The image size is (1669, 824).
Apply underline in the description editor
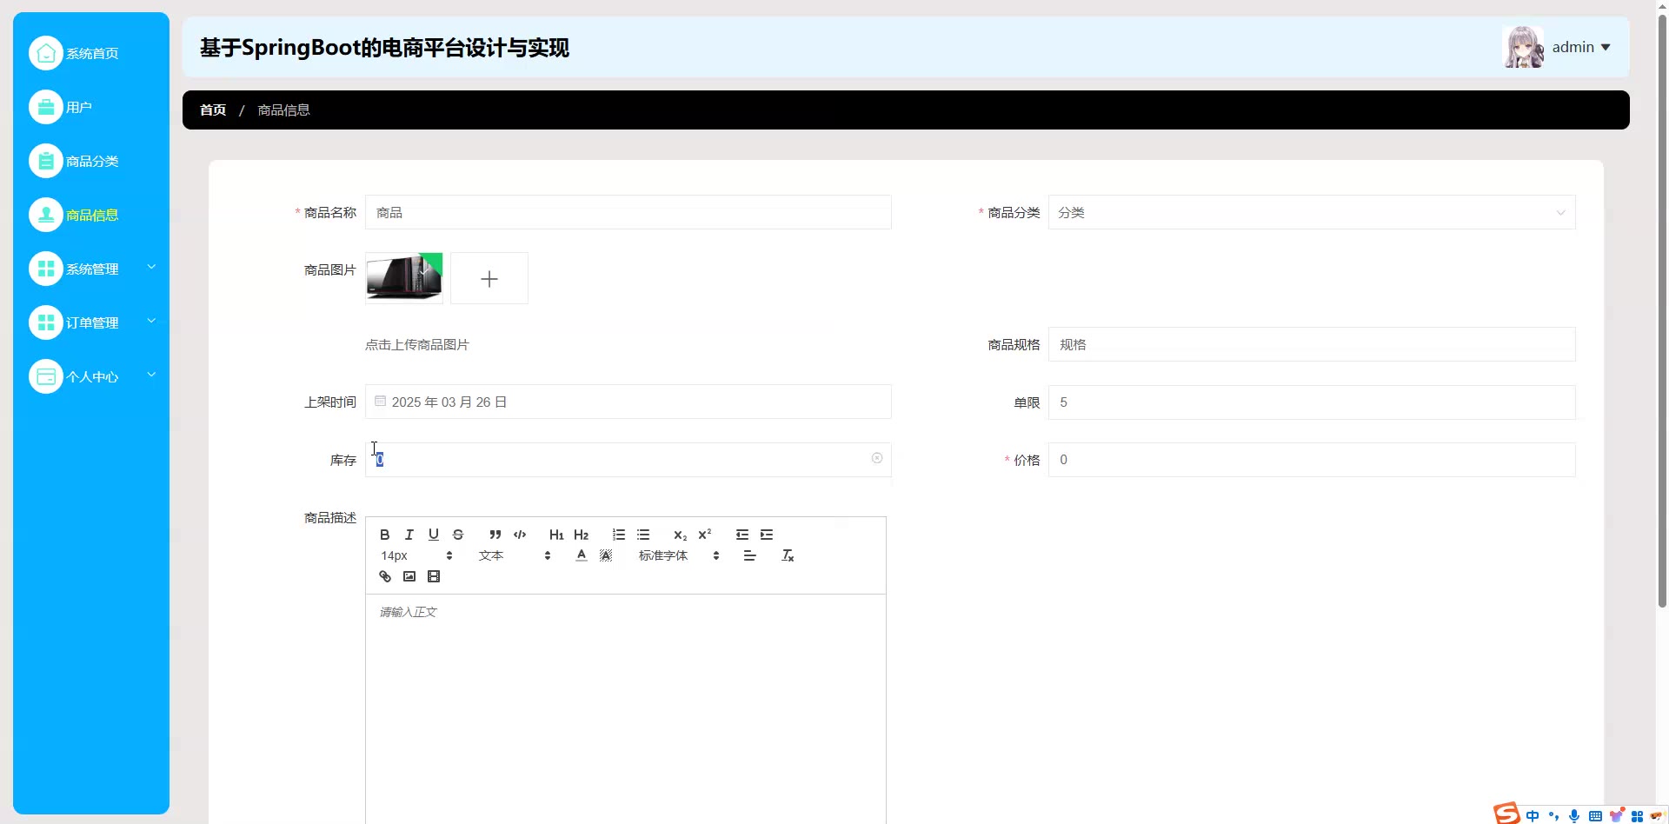pos(433,535)
